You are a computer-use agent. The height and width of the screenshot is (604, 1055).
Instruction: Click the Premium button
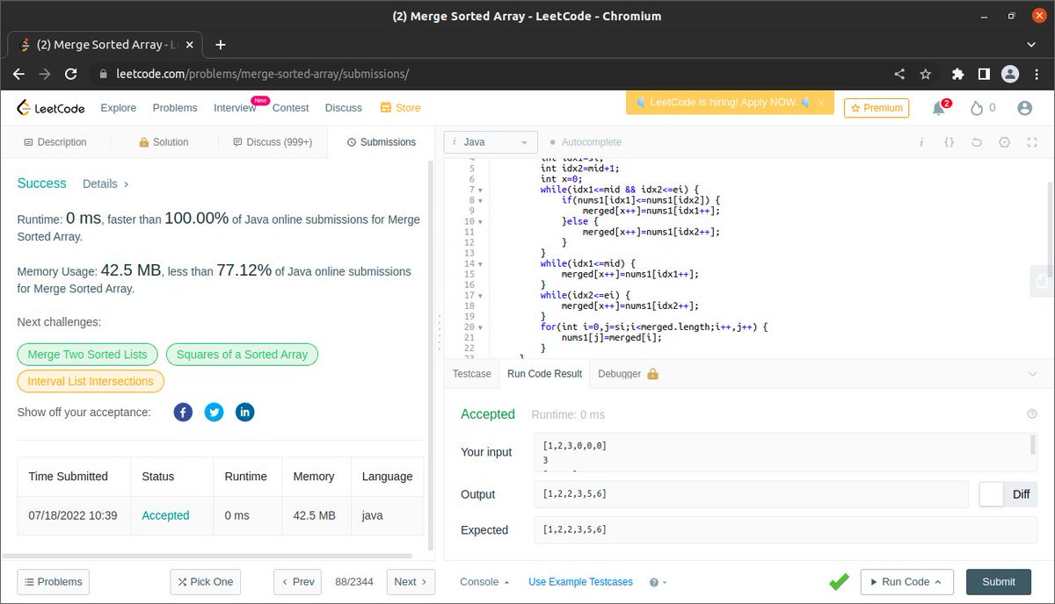point(877,108)
